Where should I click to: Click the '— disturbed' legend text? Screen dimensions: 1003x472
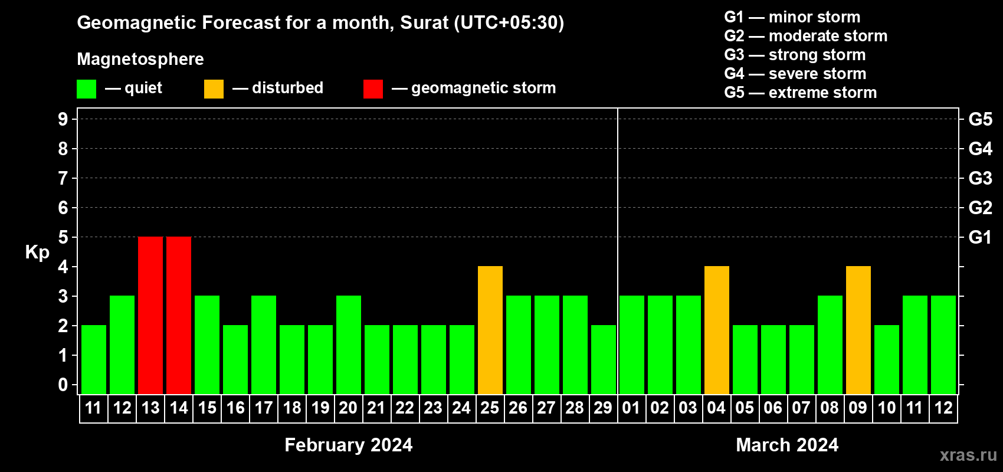point(278,88)
